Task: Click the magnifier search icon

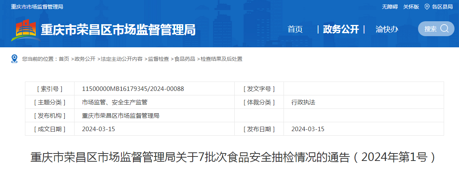Action: 444,29
